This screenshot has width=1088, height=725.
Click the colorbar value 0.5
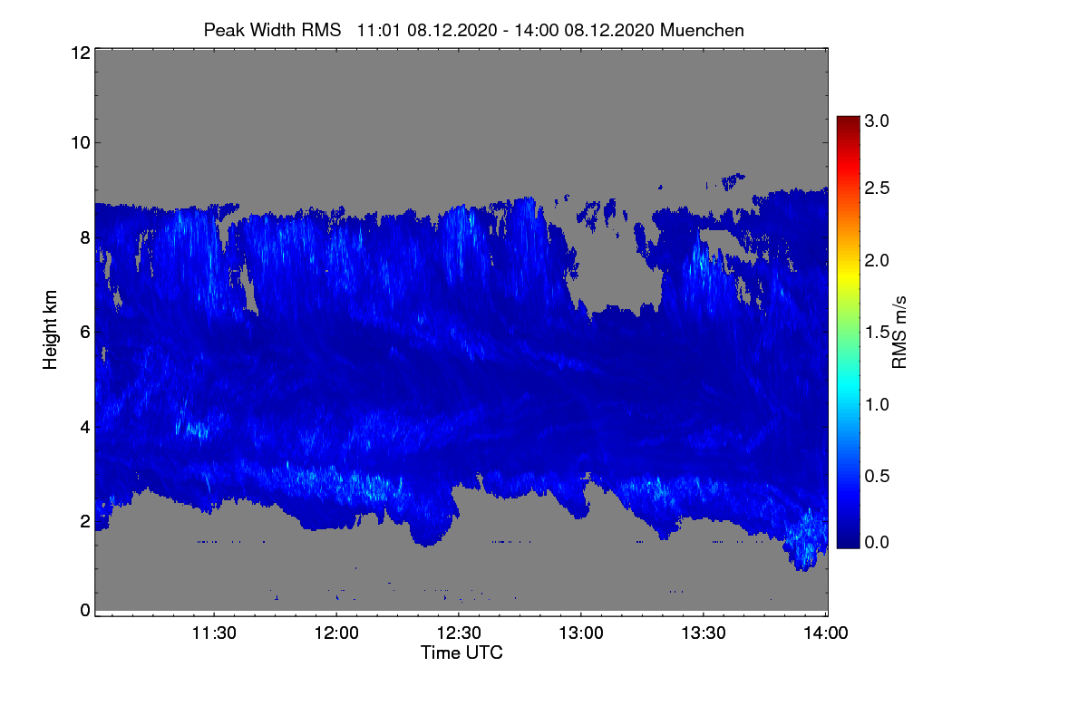click(x=878, y=476)
